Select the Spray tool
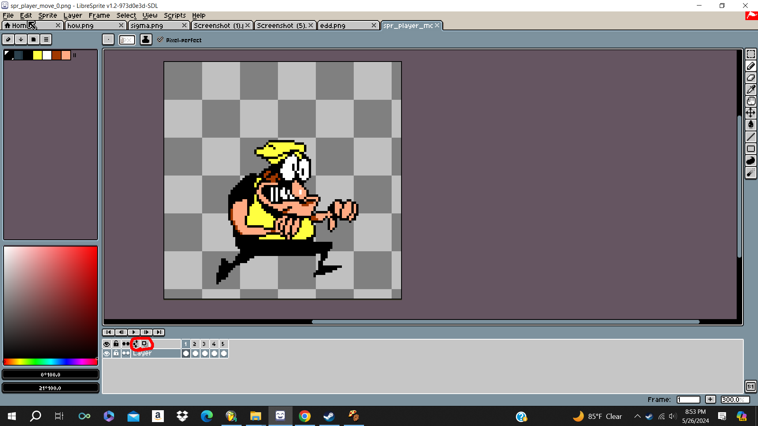 (750, 172)
